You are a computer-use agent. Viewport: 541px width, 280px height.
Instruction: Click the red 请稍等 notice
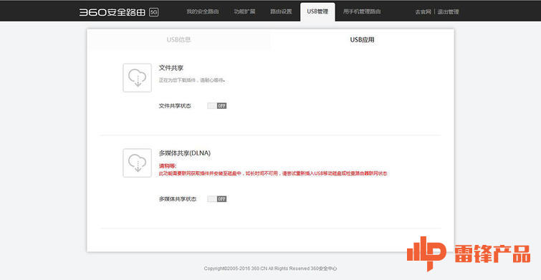(168, 166)
